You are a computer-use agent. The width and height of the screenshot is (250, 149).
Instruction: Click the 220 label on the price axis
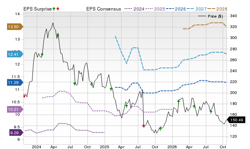tap(234, 82)
